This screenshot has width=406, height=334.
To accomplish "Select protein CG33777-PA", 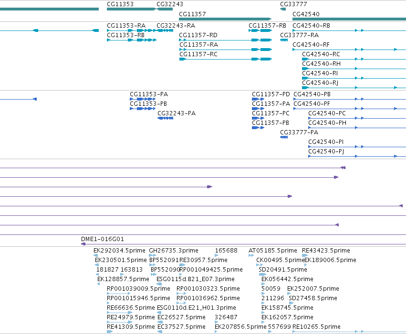I will [x=299, y=132].
